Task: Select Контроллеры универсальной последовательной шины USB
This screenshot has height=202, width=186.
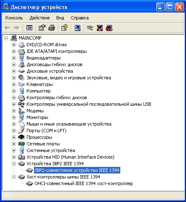Action: (89, 104)
